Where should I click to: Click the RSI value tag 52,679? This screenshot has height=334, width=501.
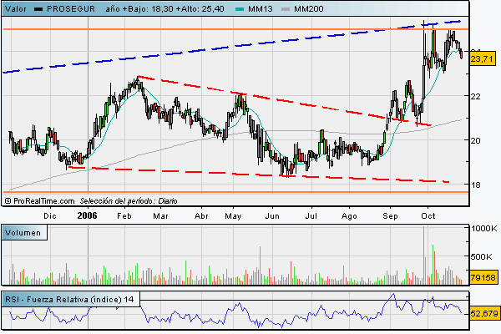[484, 314]
